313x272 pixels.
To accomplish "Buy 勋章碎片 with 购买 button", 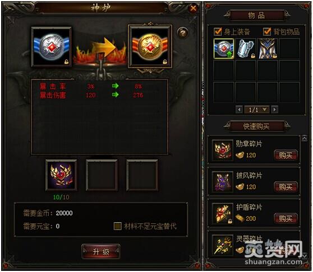I will tap(286, 155).
